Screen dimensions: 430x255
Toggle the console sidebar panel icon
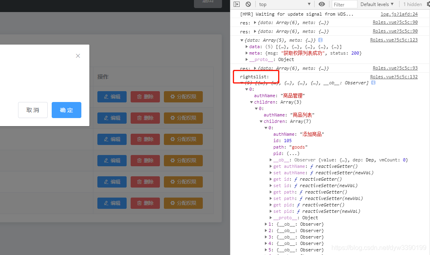point(237,4)
